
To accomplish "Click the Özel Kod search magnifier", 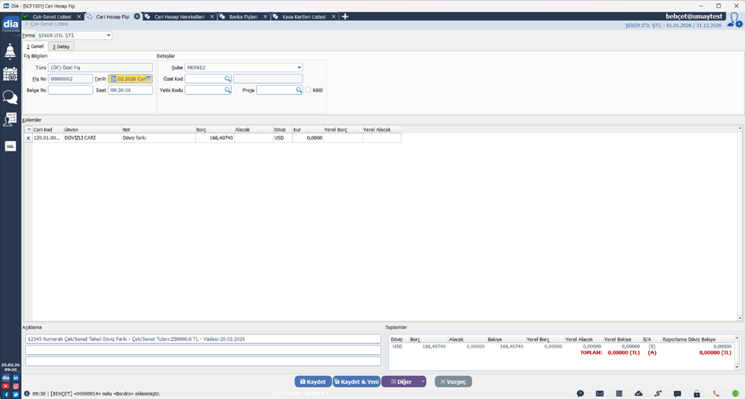I will 228,79.
